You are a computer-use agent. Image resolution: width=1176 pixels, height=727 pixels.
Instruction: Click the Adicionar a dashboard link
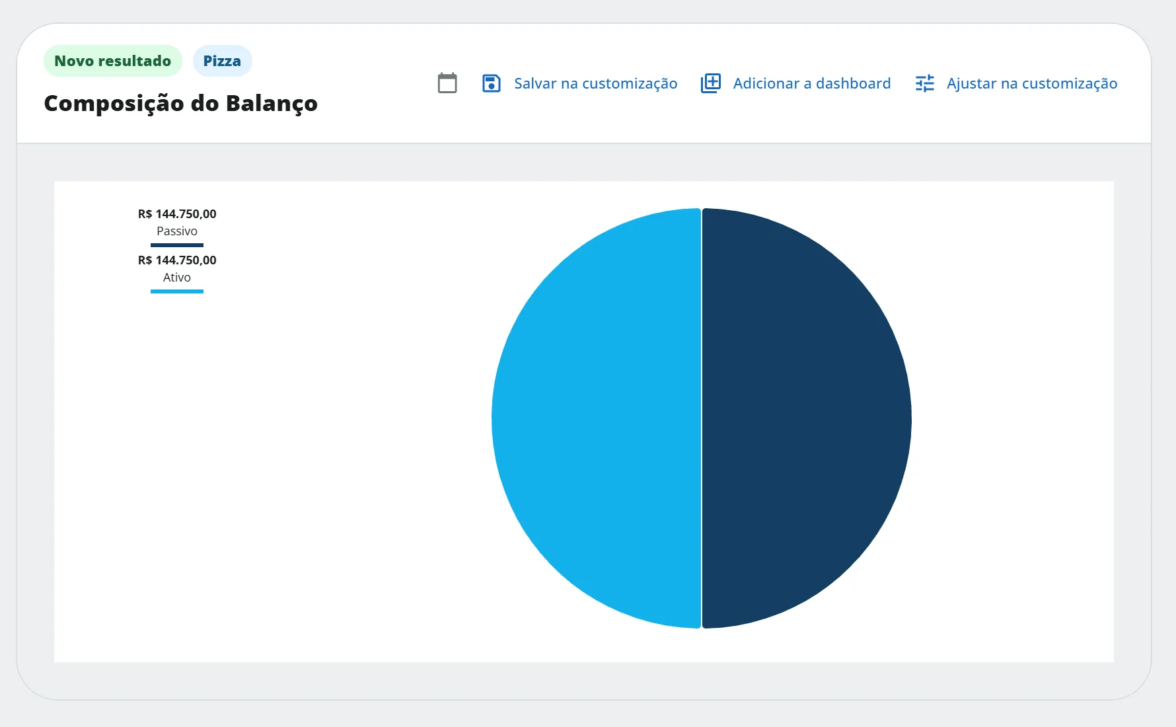(x=812, y=83)
